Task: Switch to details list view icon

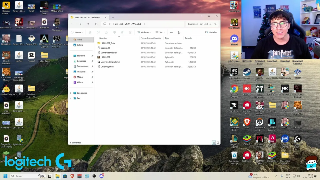Action: 214,142
